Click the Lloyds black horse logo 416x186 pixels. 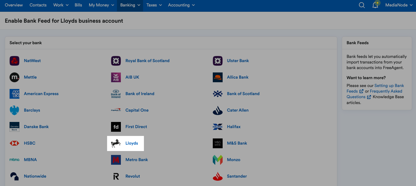[116, 143]
